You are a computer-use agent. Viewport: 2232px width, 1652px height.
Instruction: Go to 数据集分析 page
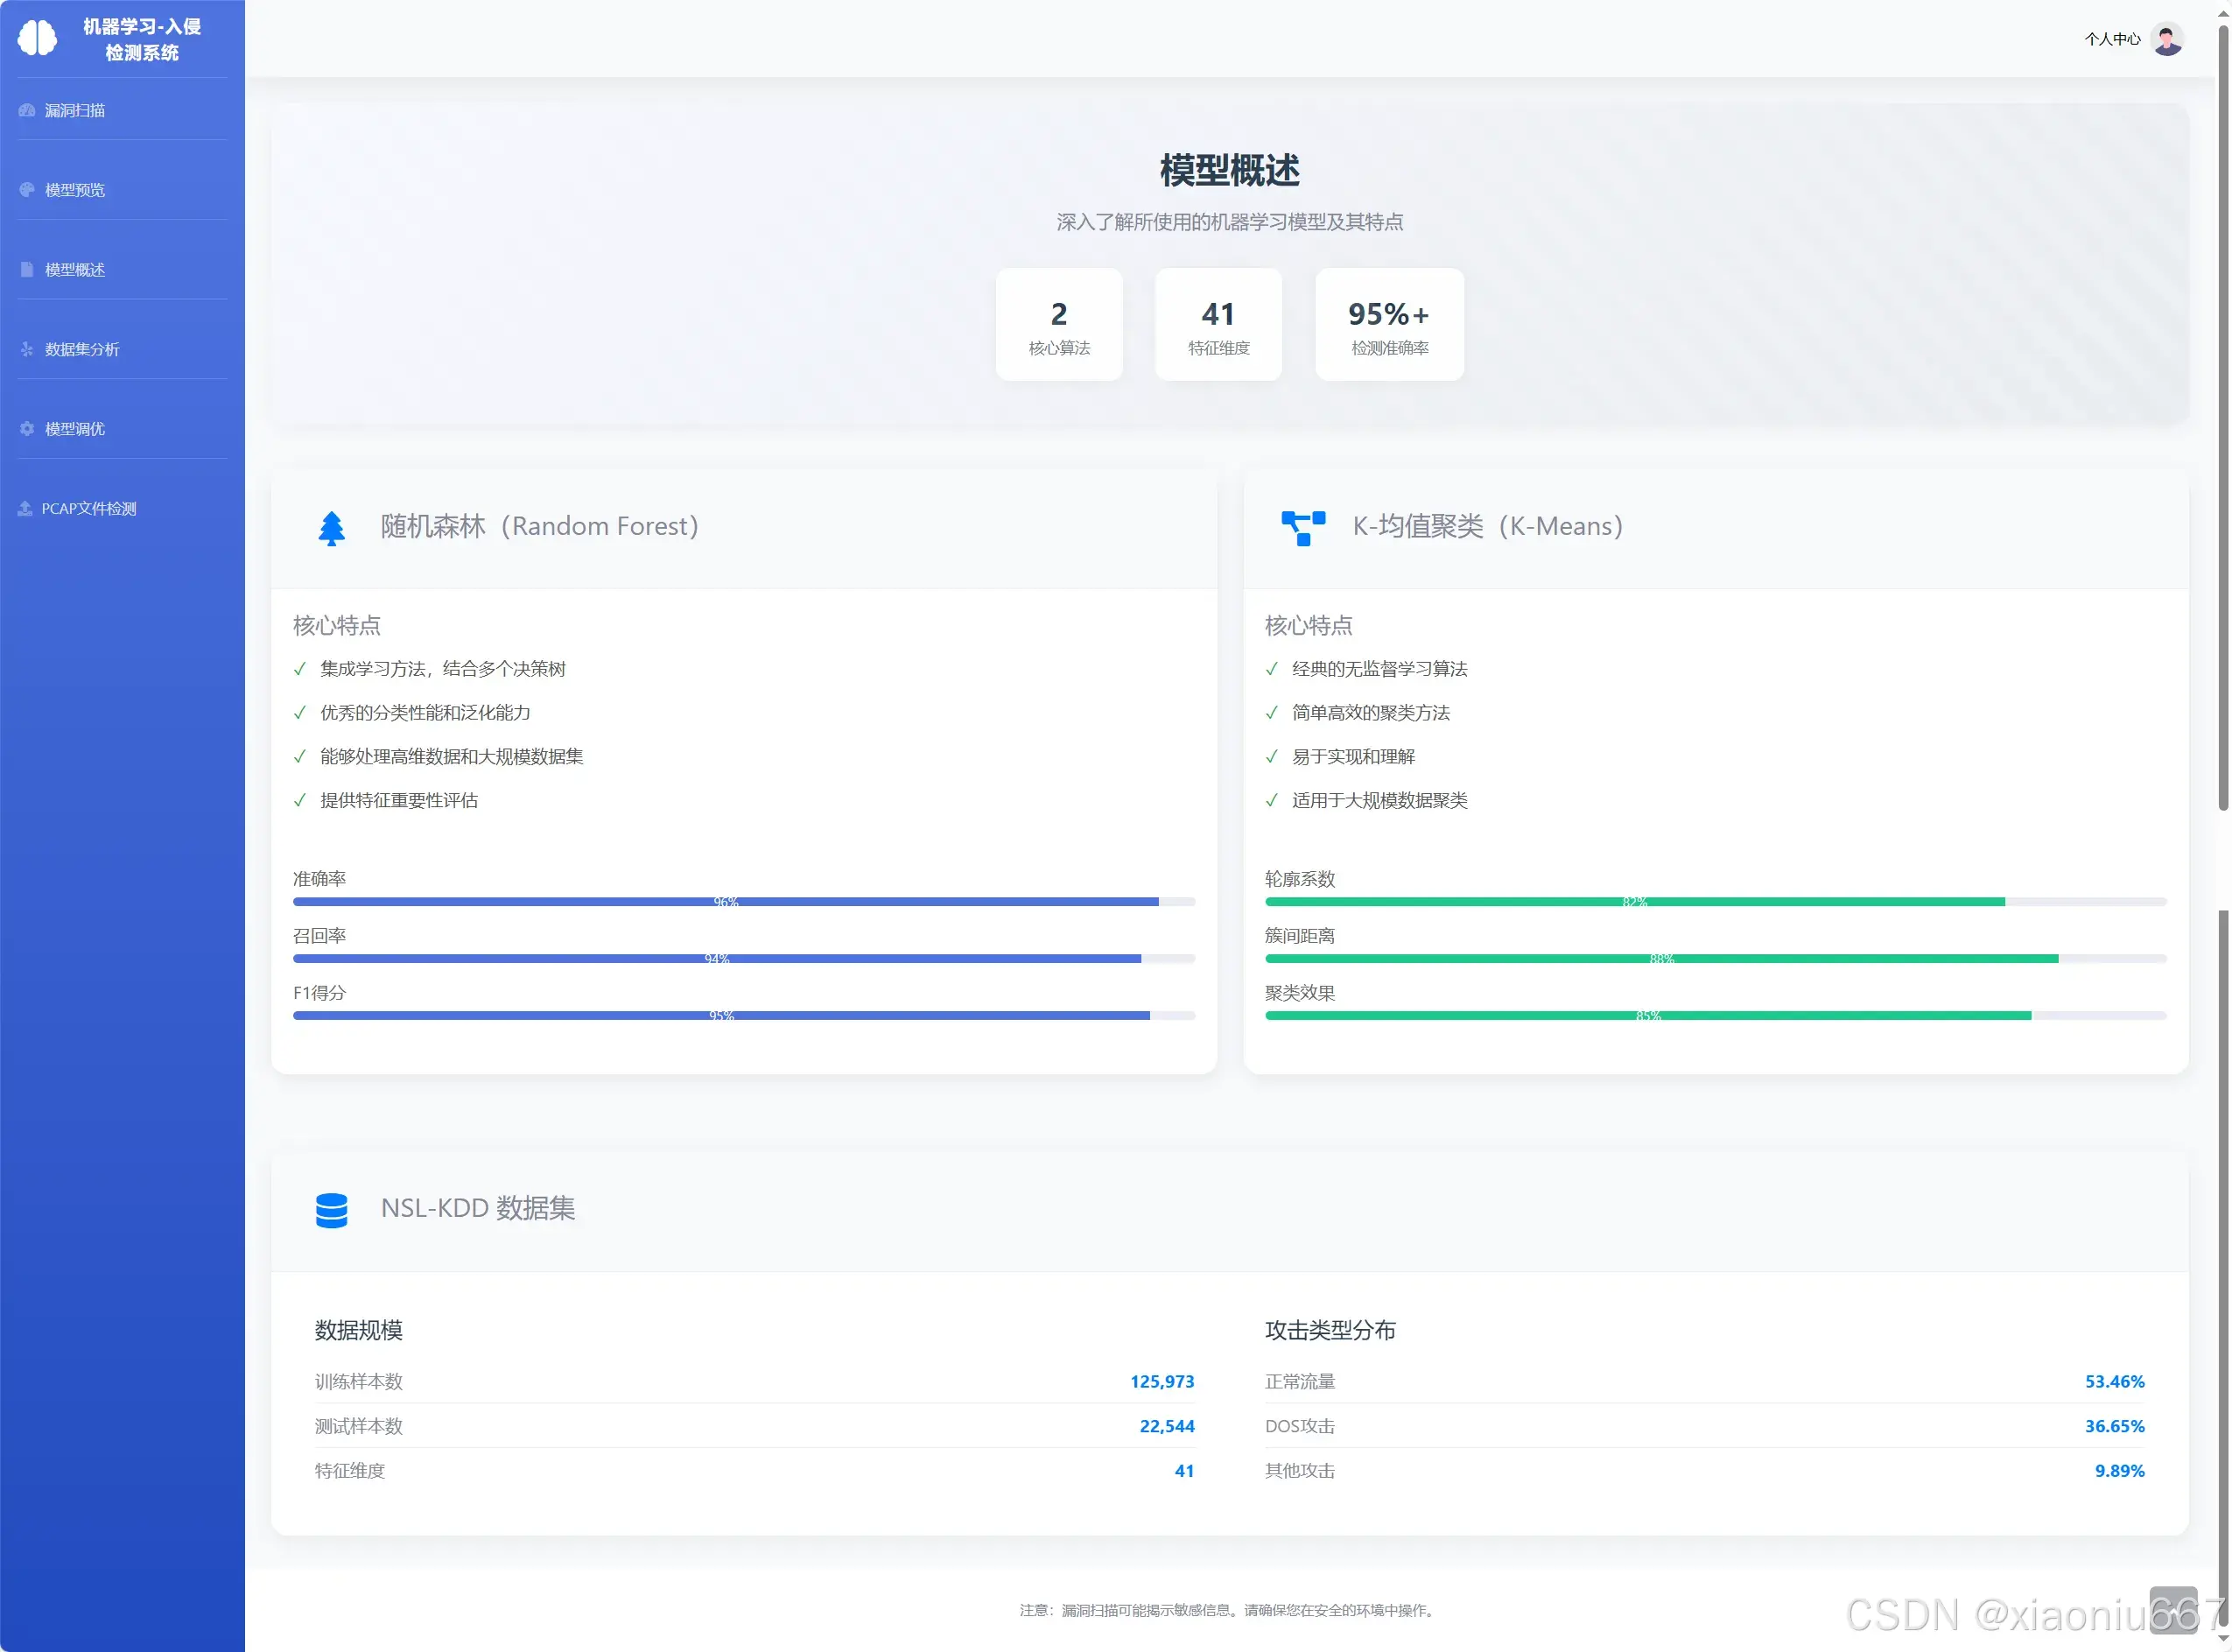82,349
